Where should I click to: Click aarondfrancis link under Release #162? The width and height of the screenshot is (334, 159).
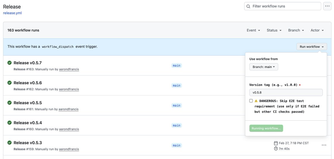click(x=69, y=89)
